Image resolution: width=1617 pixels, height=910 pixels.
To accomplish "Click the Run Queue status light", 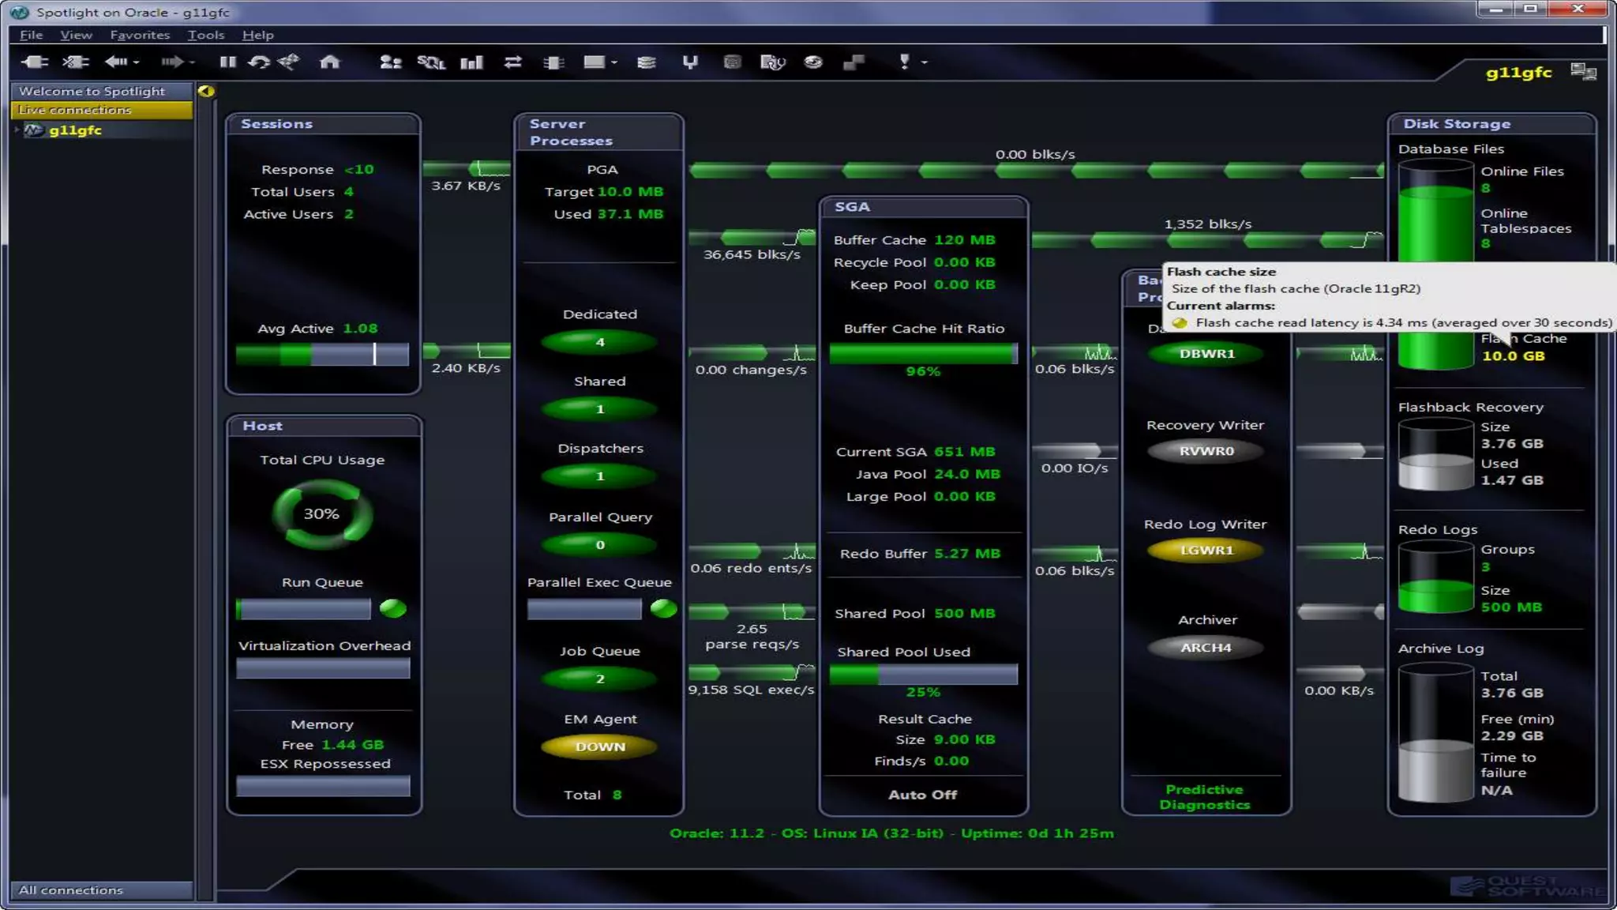I will [x=392, y=608].
